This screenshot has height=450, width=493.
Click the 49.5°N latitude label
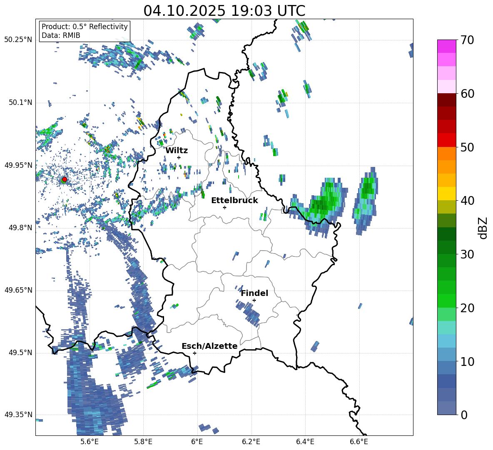20,353
